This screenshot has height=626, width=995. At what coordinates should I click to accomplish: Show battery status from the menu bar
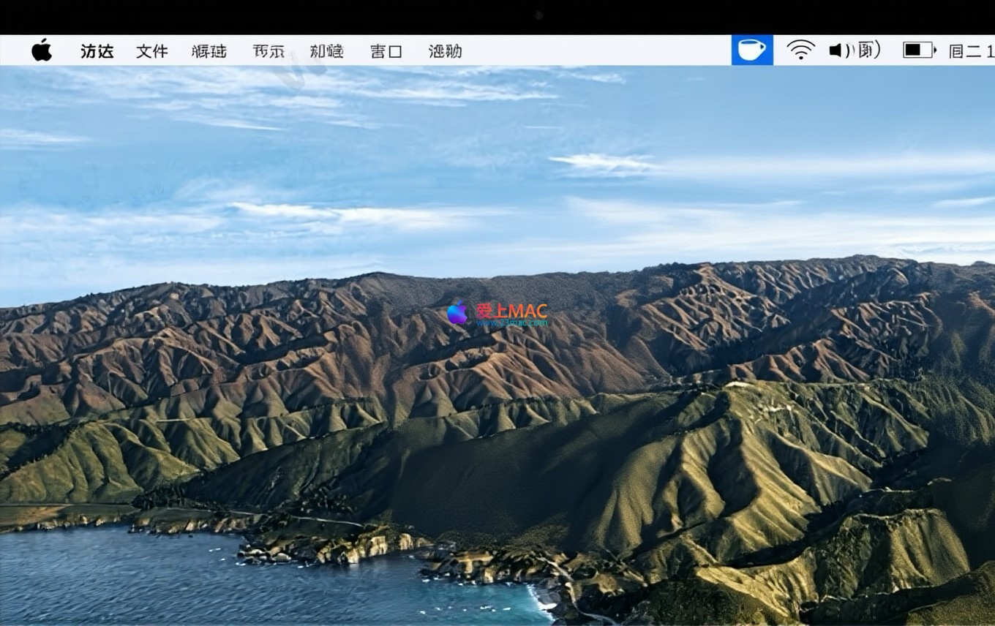point(917,50)
